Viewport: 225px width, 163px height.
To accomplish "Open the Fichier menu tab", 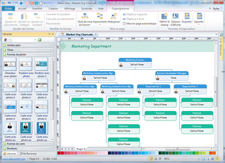I will pos(8,8).
